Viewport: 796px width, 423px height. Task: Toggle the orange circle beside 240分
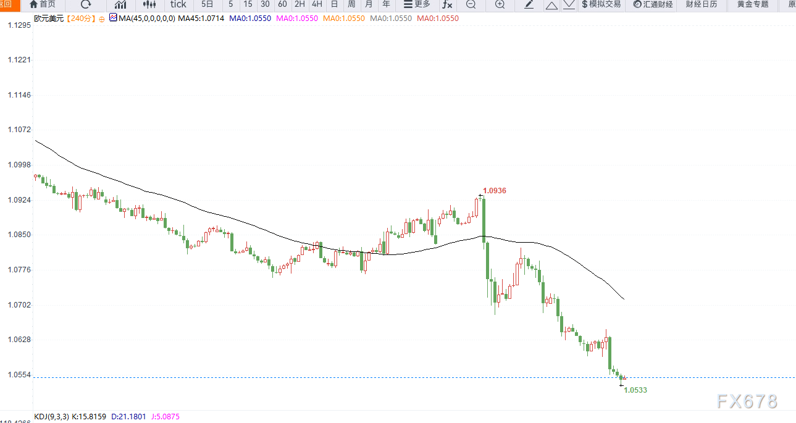click(102, 19)
